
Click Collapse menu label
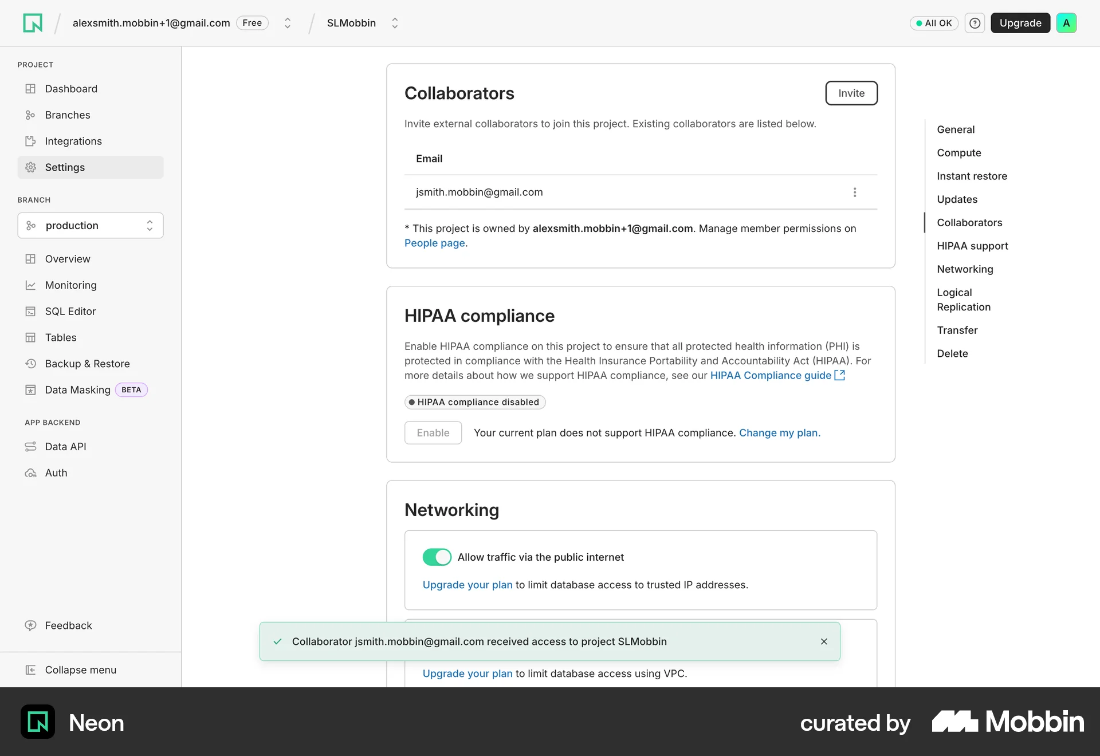pyautogui.click(x=81, y=670)
